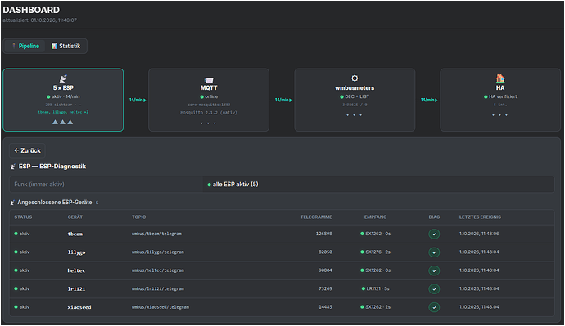Click the HA house icon

500,78
